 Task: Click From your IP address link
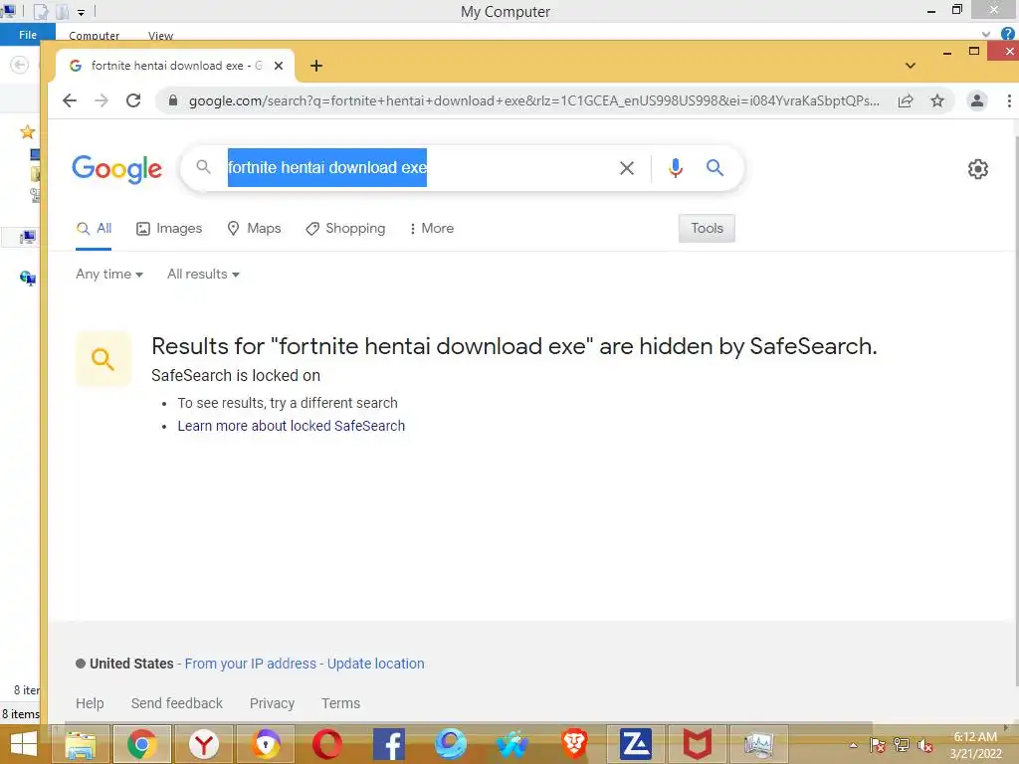250,664
